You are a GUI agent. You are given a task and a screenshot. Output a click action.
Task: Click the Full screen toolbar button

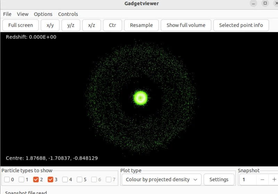pyautogui.click(x=21, y=25)
